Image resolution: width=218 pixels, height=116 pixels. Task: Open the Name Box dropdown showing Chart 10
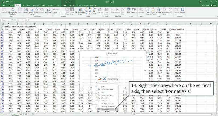click(11, 20)
